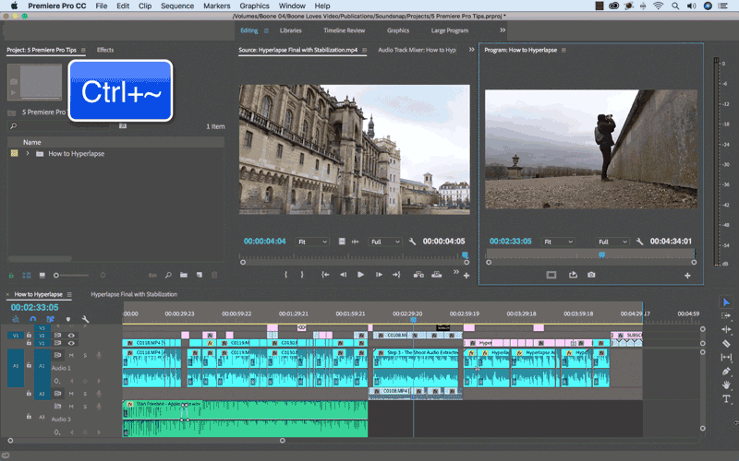Show more workspaces with double chevron
Screen dimensions: 739x461
pos(503,30)
